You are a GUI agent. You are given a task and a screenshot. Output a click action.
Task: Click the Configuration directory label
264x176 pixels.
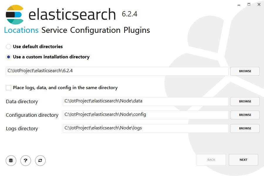(32, 115)
